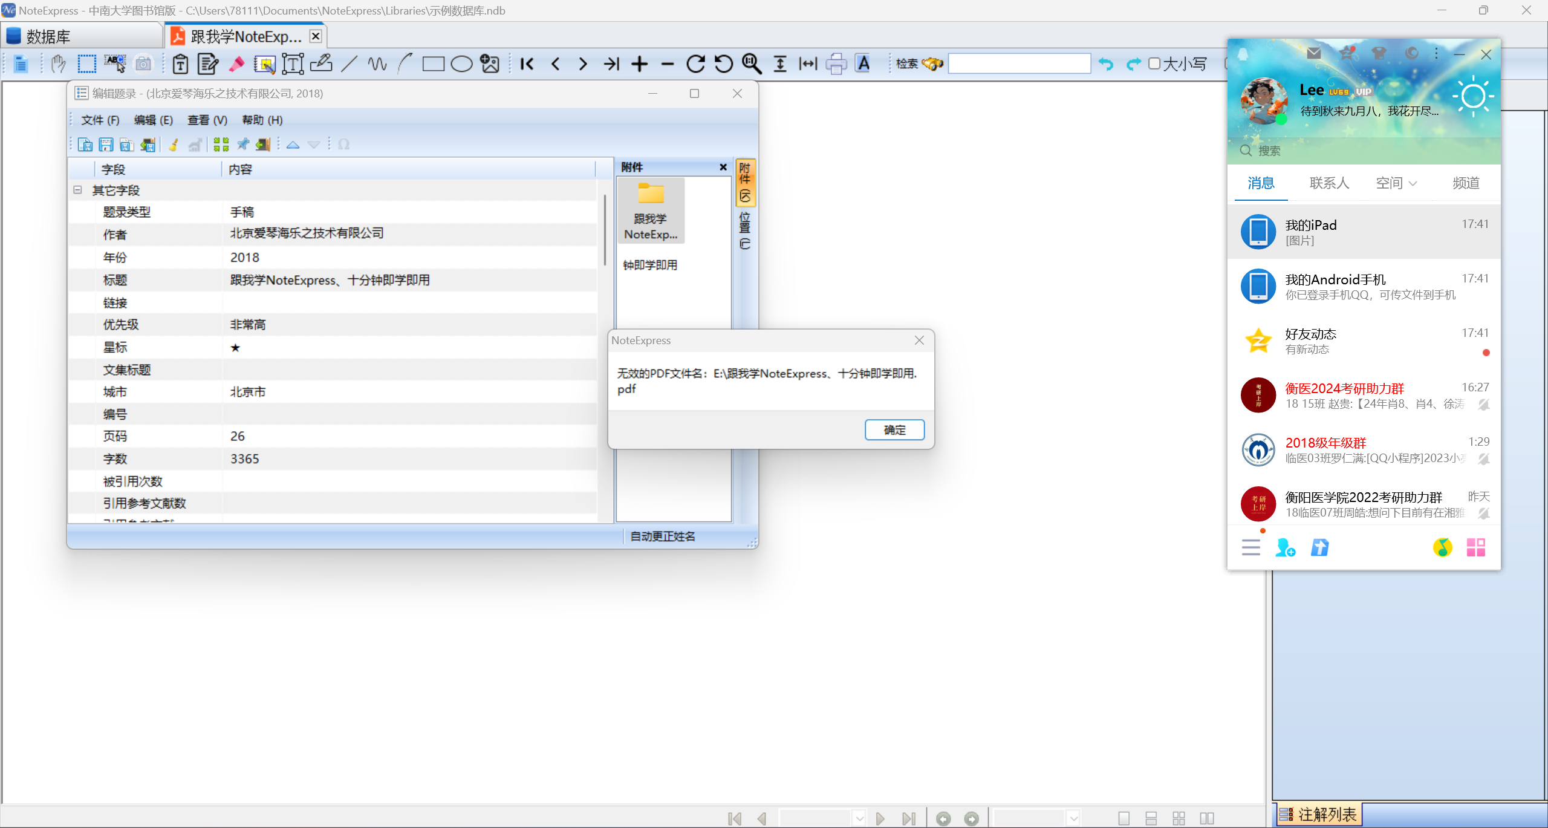The width and height of the screenshot is (1548, 828).
Task: Click the save disk icon in record editor
Action: (x=106, y=145)
